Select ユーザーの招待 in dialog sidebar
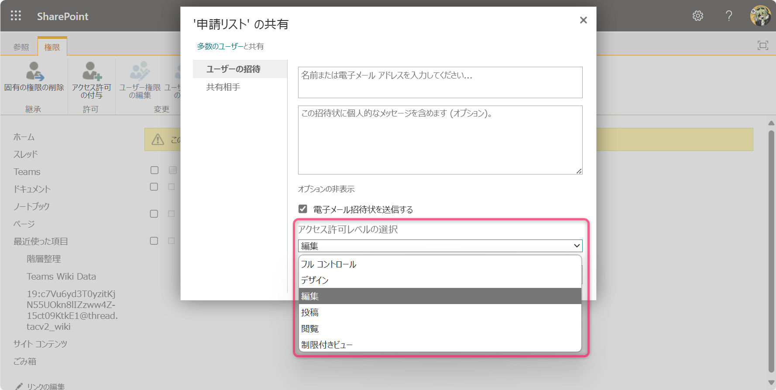 (x=240, y=69)
